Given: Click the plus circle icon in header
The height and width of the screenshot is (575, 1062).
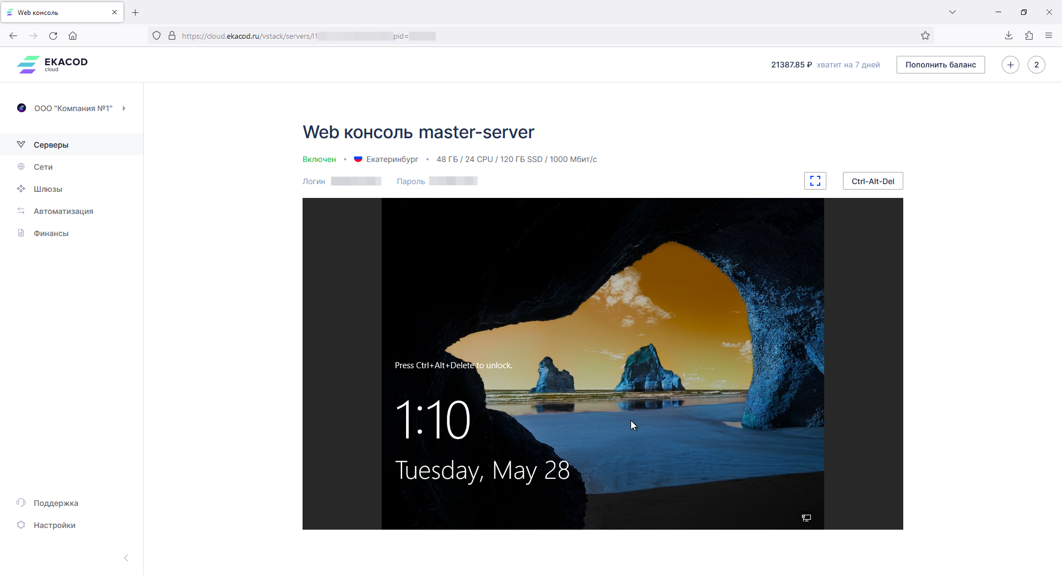Looking at the screenshot, I should click(x=1010, y=65).
